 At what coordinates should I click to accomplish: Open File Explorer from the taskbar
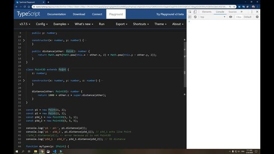click(36, 151)
